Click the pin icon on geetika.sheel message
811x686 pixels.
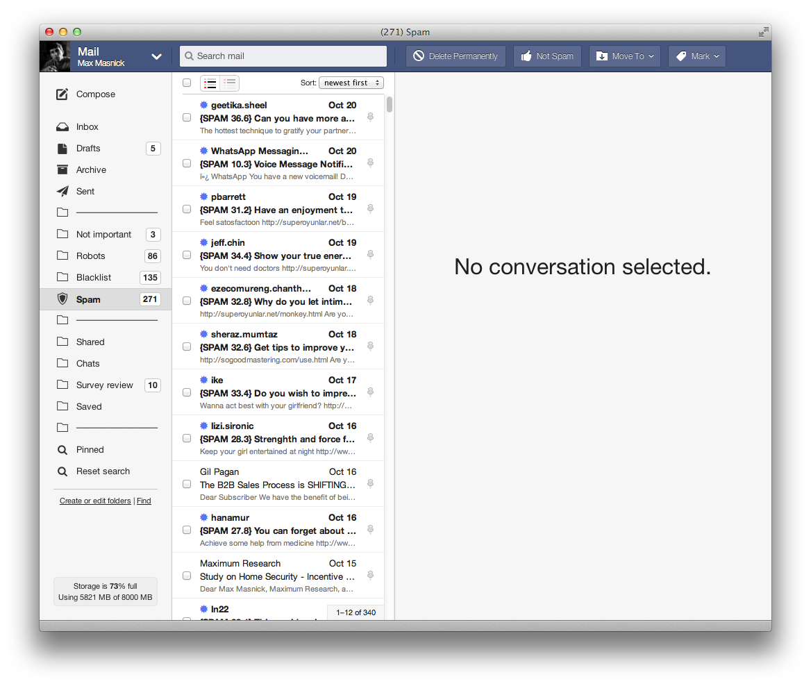[370, 117]
